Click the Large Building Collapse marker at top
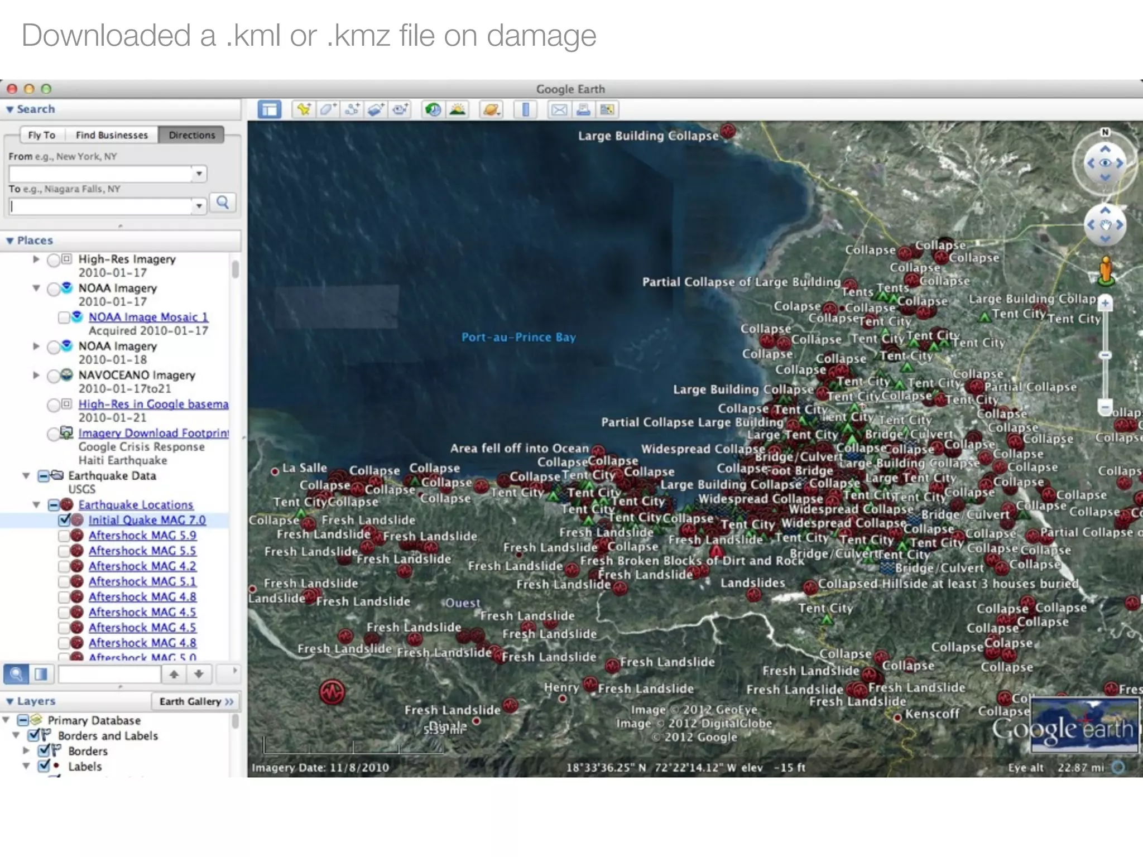This screenshot has height=857, width=1143. pyautogui.click(x=727, y=132)
